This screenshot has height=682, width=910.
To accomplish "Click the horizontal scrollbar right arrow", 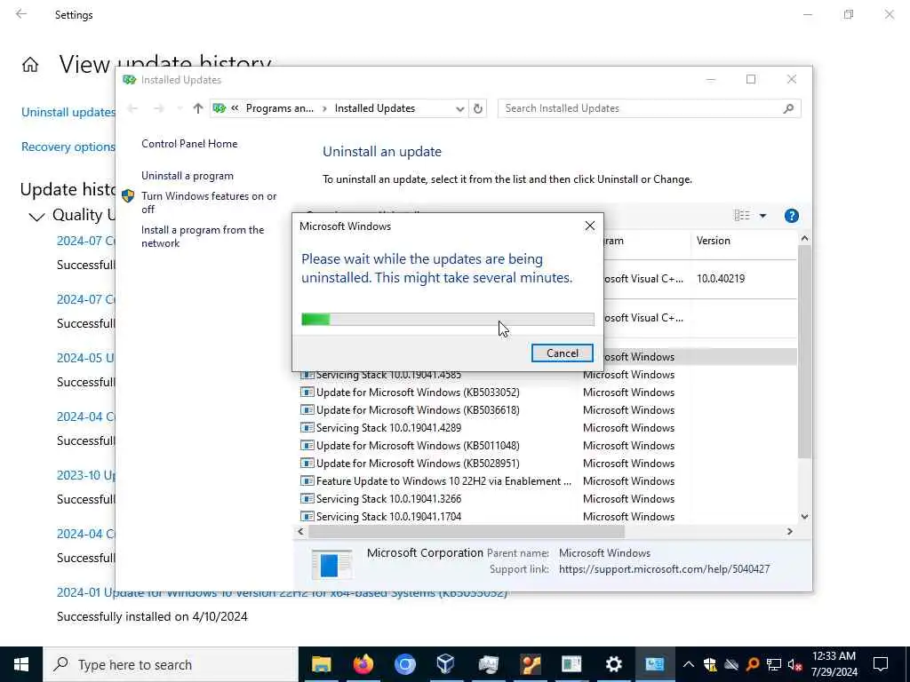I will [x=789, y=531].
